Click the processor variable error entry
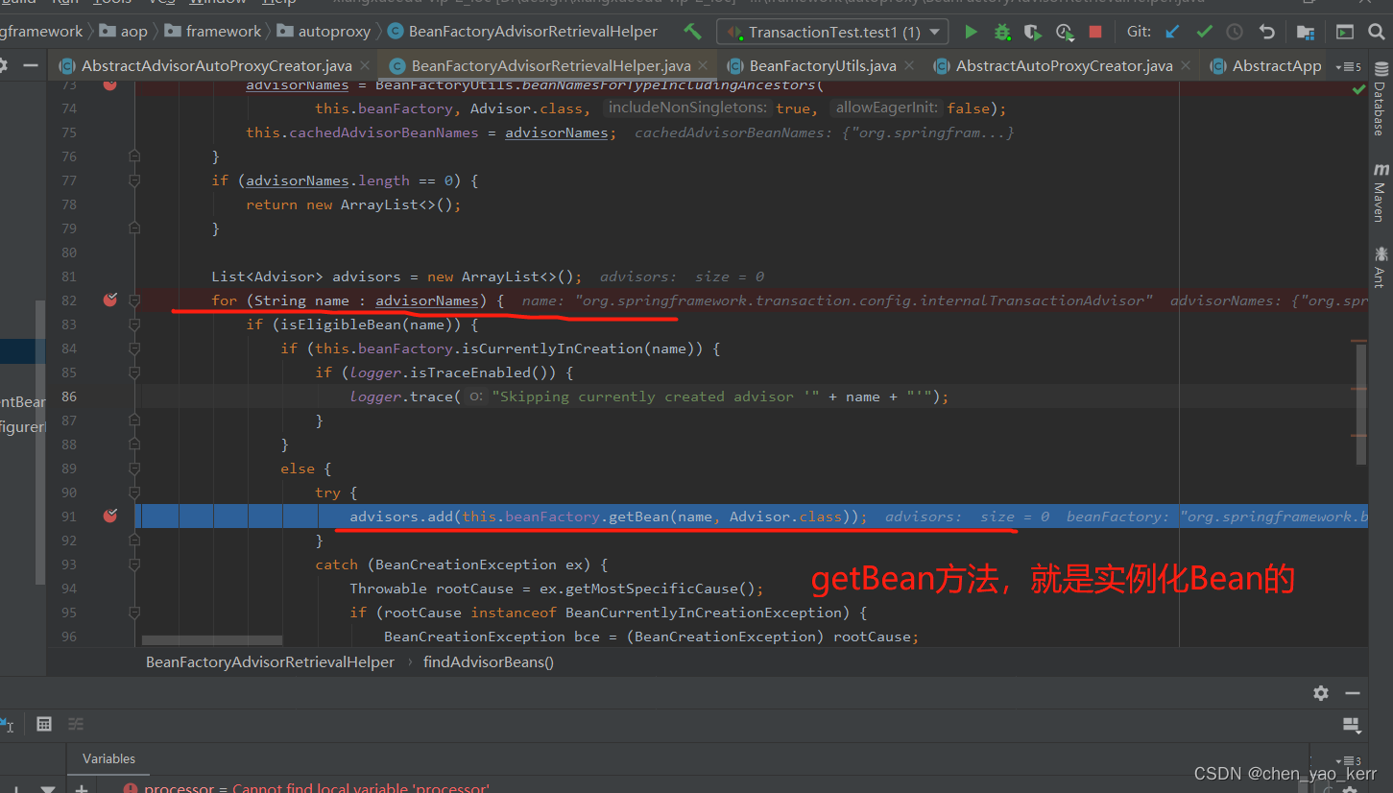Screen dimensions: 1393x793 click(x=307, y=788)
